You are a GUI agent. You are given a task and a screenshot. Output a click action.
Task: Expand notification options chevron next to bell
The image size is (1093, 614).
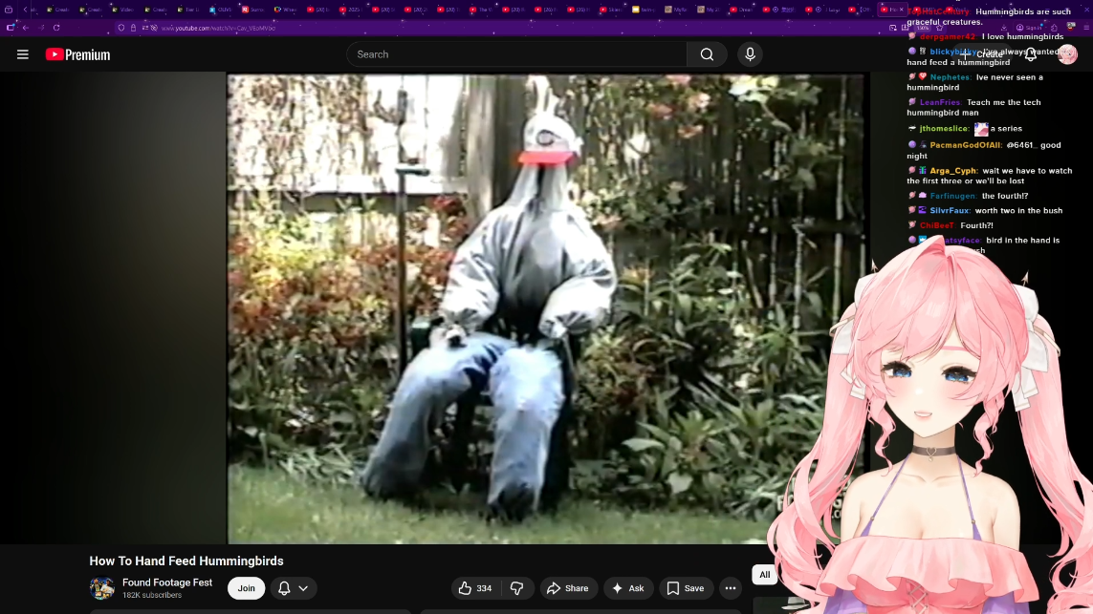[x=304, y=588]
